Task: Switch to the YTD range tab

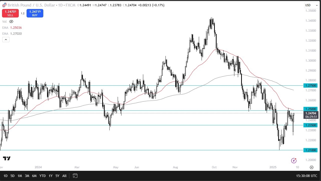Action: [x=42, y=176]
